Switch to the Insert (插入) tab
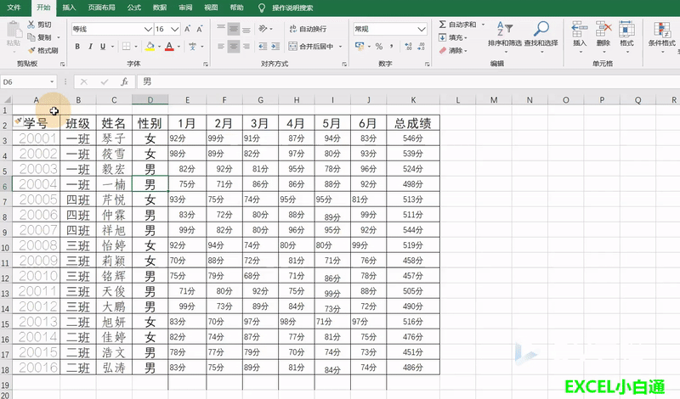Image resolution: width=680 pixels, height=399 pixels. [x=69, y=8]
